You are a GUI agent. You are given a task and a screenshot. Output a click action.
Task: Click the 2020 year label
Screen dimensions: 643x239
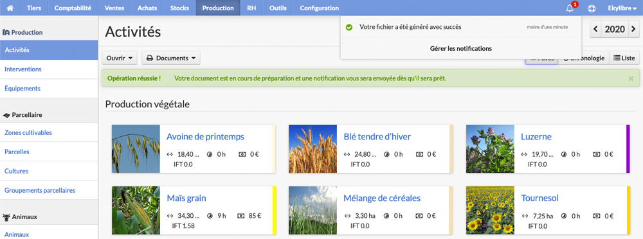615,29
